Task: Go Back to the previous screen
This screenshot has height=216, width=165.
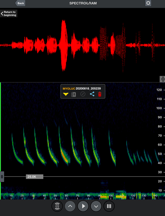Action: (x=20, y=3)
